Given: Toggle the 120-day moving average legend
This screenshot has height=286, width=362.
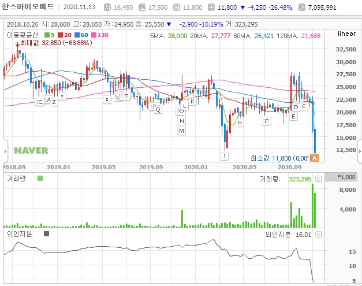Looking at the screenshot, I should 100,35.
